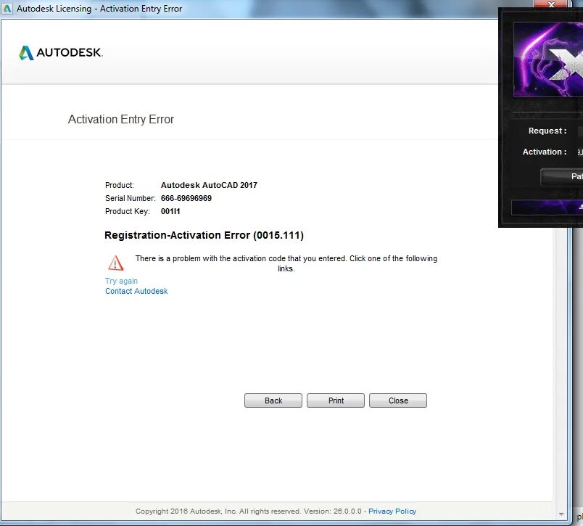Click the scrollbar down arrow

click(x=561, y=514)
